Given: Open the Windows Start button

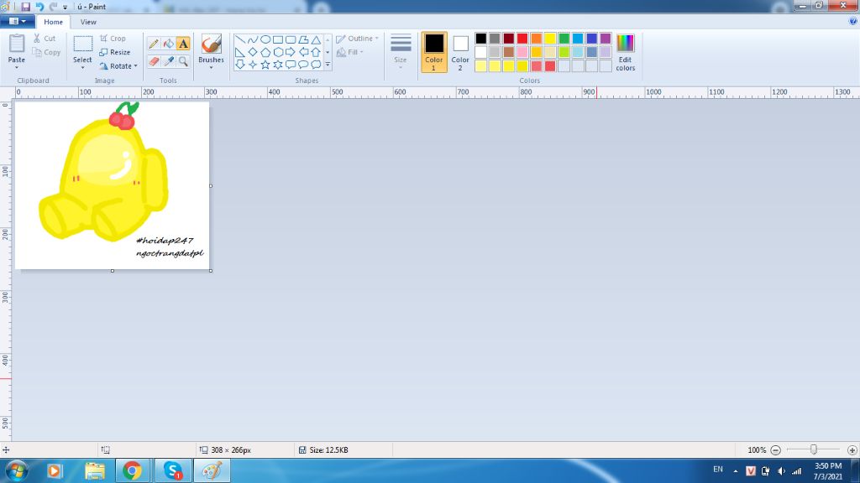Looking at the screenshot, I should point(17,470).
